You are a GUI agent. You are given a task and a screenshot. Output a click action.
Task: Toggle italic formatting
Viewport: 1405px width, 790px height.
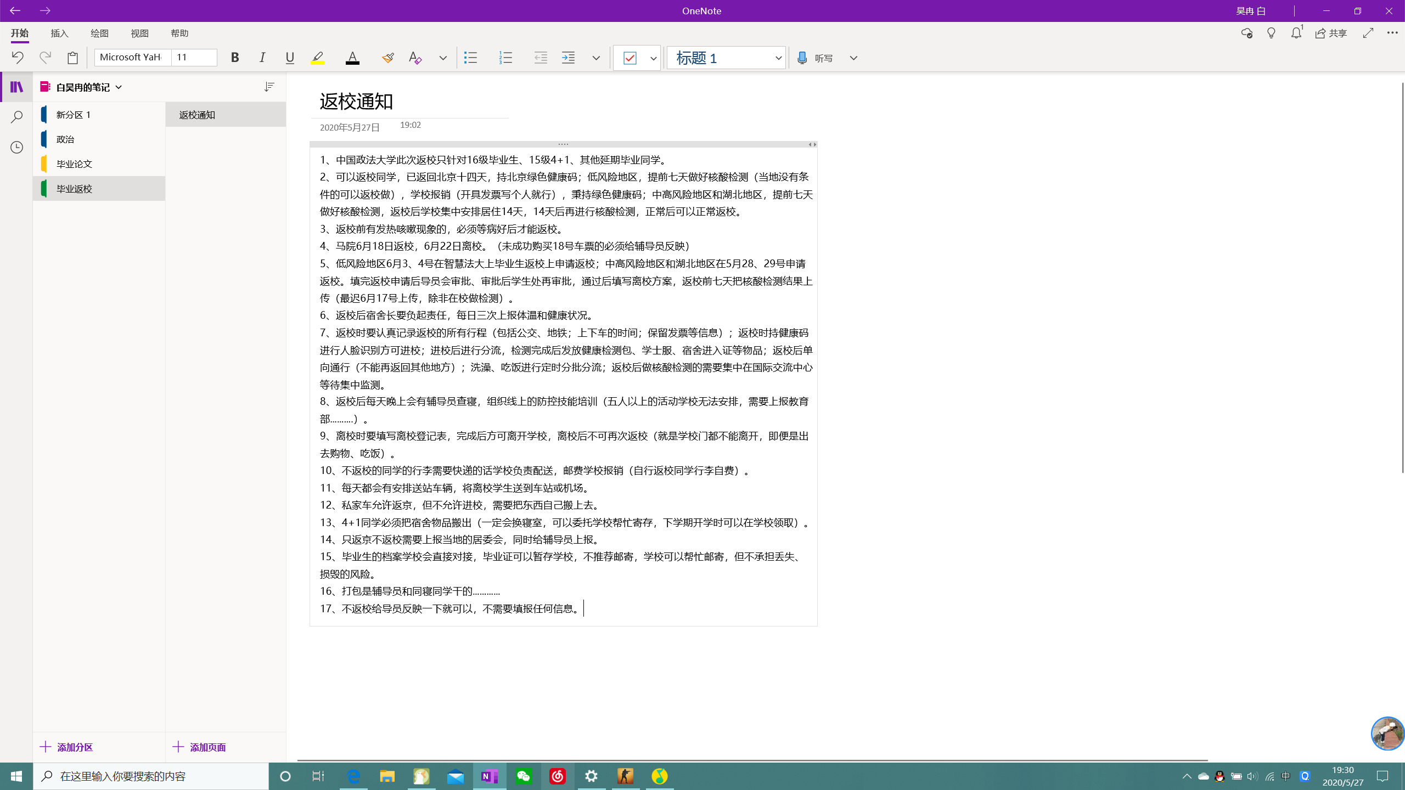(x=262, y=58)
